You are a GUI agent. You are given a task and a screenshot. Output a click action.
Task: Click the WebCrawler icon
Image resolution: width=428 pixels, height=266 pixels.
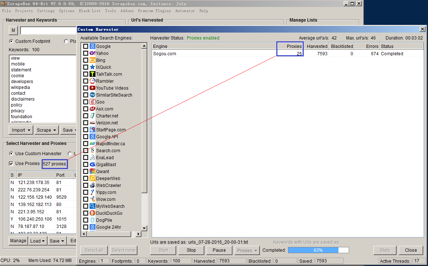point(92,185)
